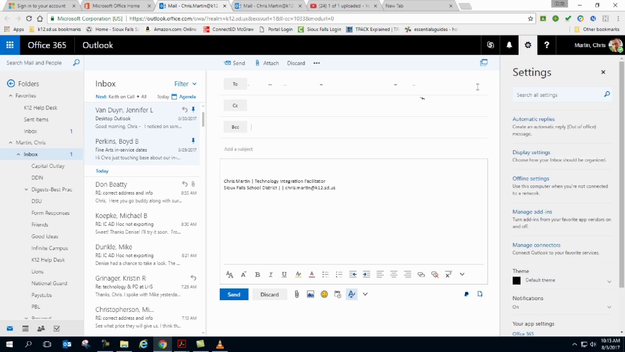625x352 pixels.
Task: Toggle underline formatting
Action: [x=284, y=274]
